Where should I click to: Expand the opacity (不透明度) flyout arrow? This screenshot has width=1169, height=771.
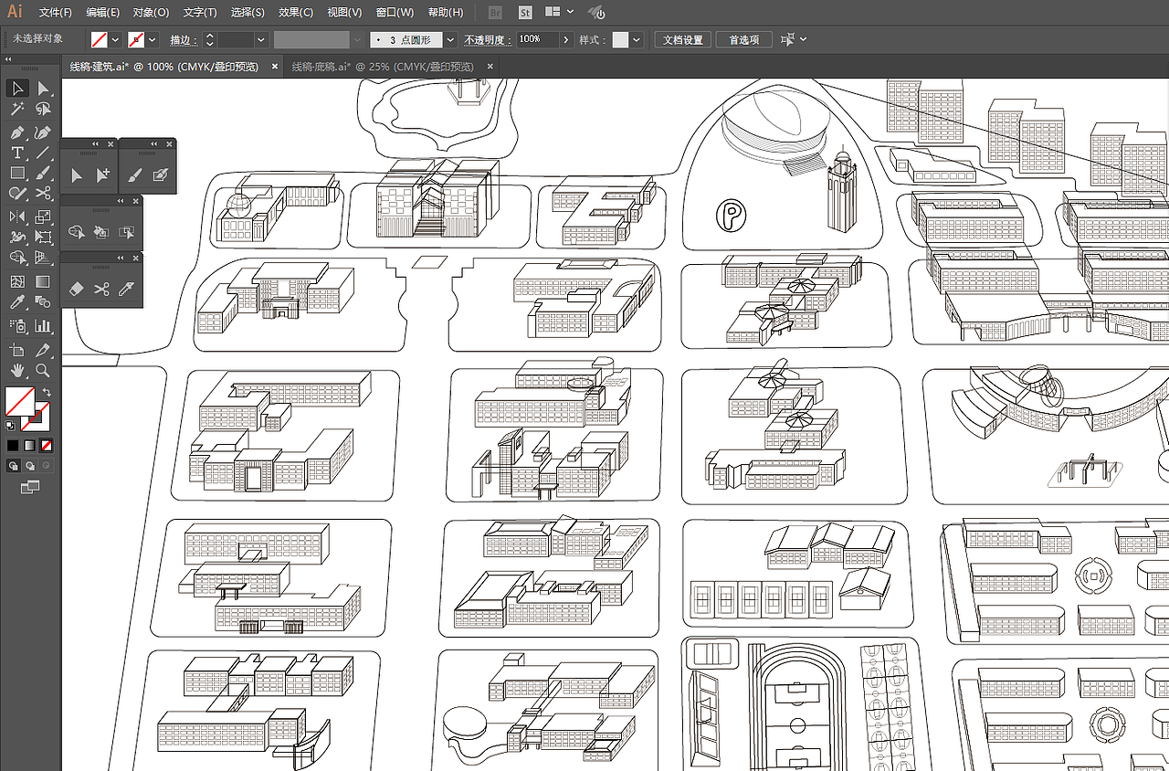click(x=566, y=40)
